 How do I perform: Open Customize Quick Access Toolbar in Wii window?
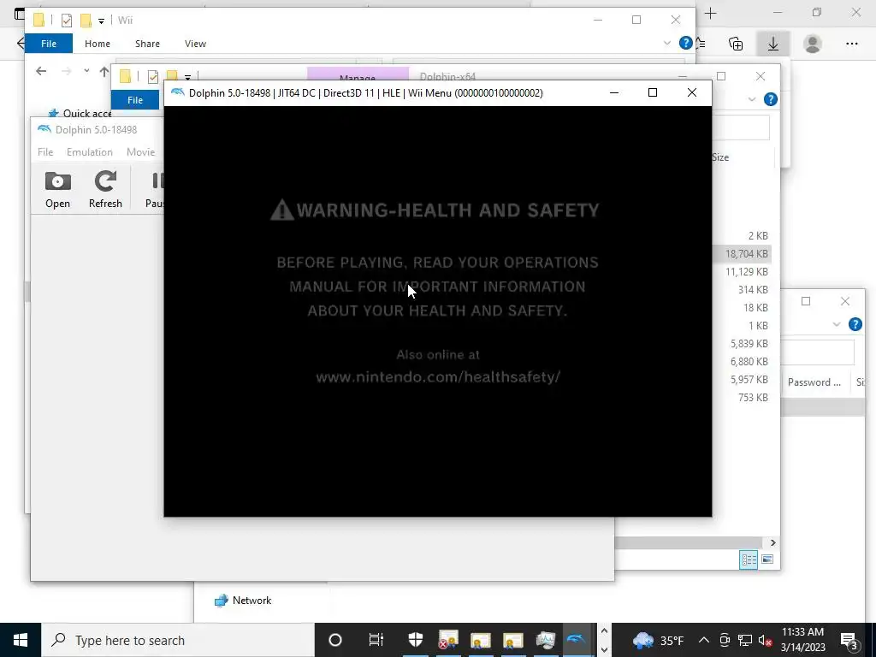coord(101,21)
